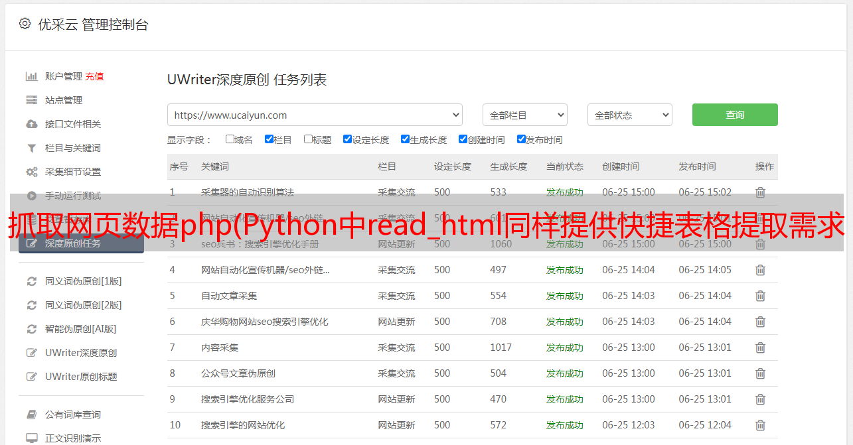Click keyword 搜索引擎优化服务公司

[248, 399]
